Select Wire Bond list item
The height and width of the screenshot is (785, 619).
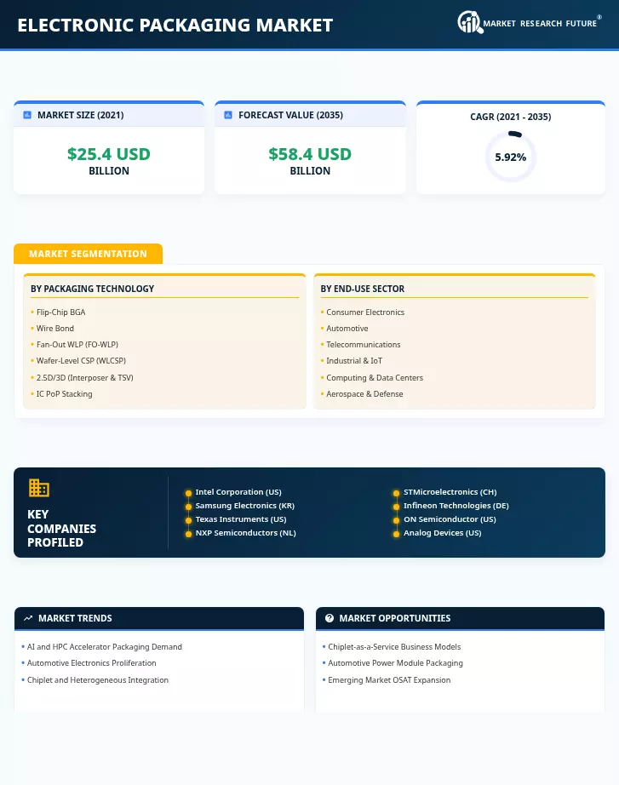[x=55, y=329]
